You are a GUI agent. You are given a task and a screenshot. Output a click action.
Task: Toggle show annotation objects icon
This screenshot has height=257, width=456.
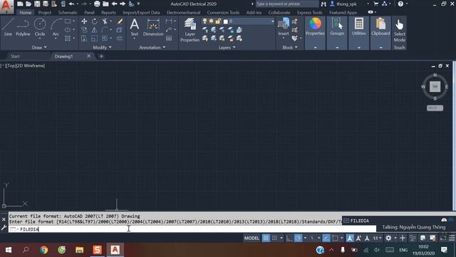point(350,238)
